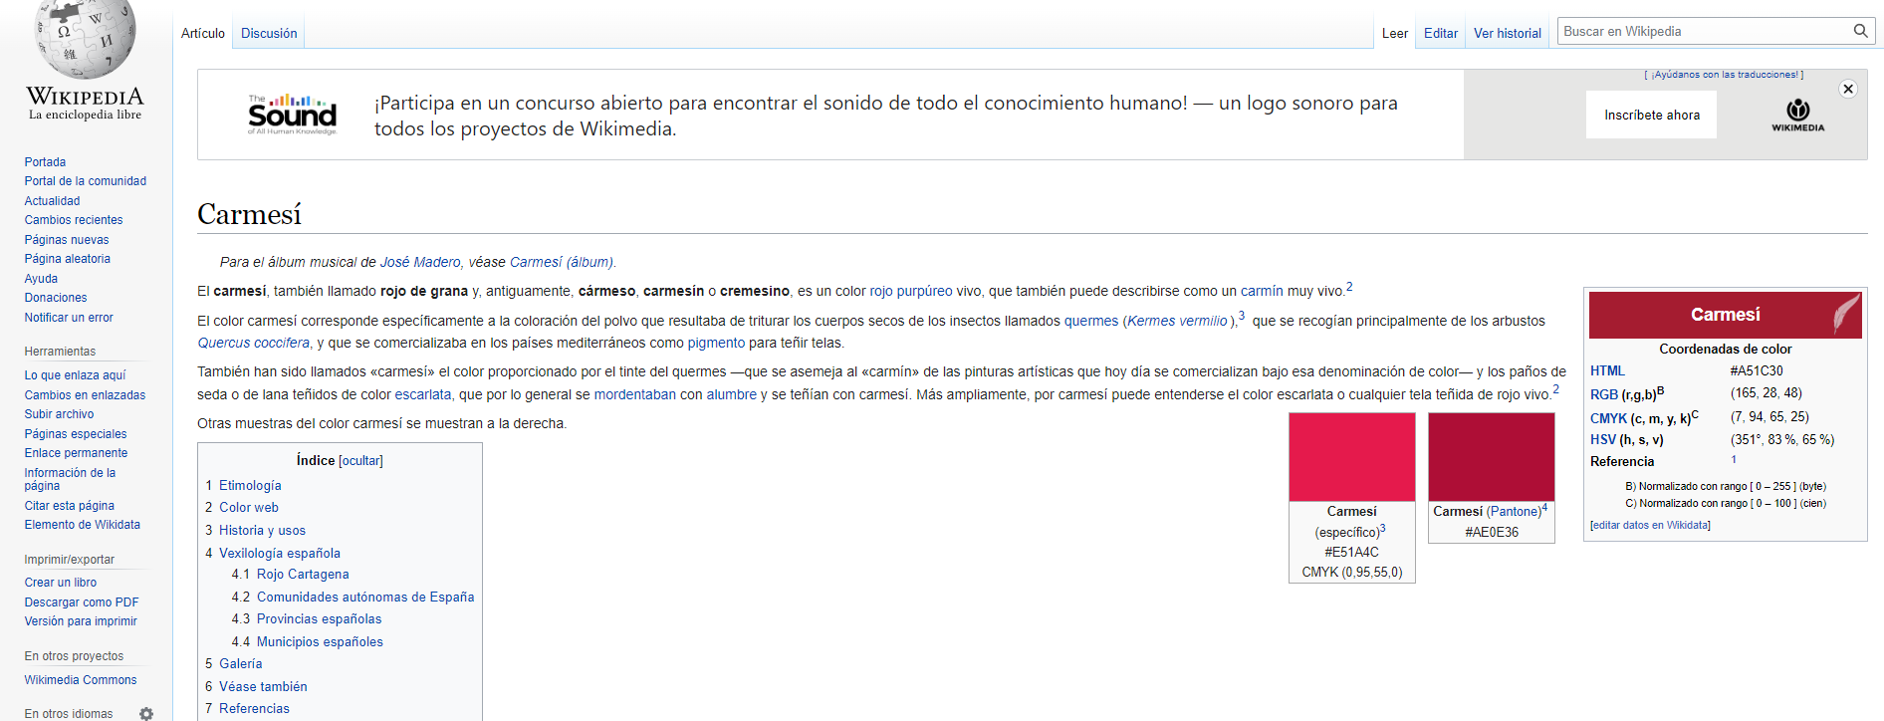
Task: Click the dark Carmesí Pantone color swatch
Action: click(1491, 457)
